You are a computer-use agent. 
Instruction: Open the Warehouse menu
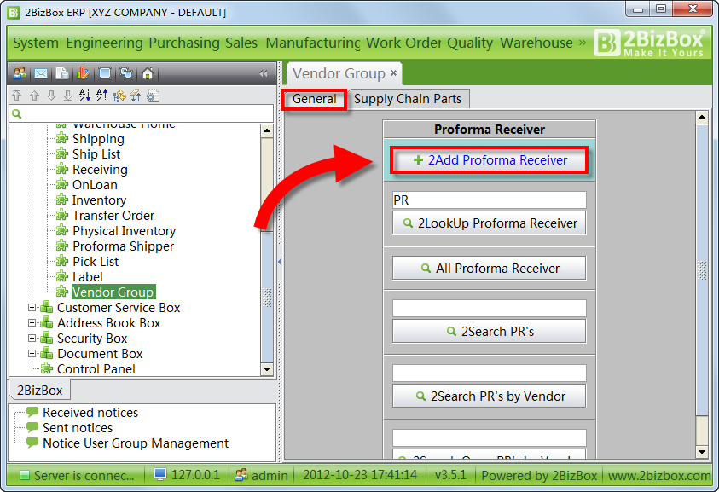tap(536, 43)
